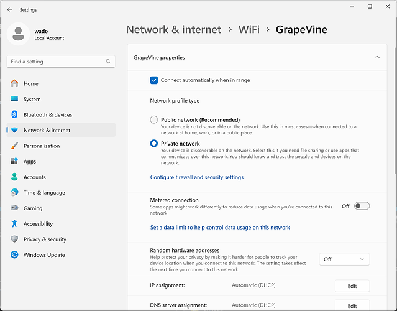Click the Find a setting search box

tap(61, 62)
